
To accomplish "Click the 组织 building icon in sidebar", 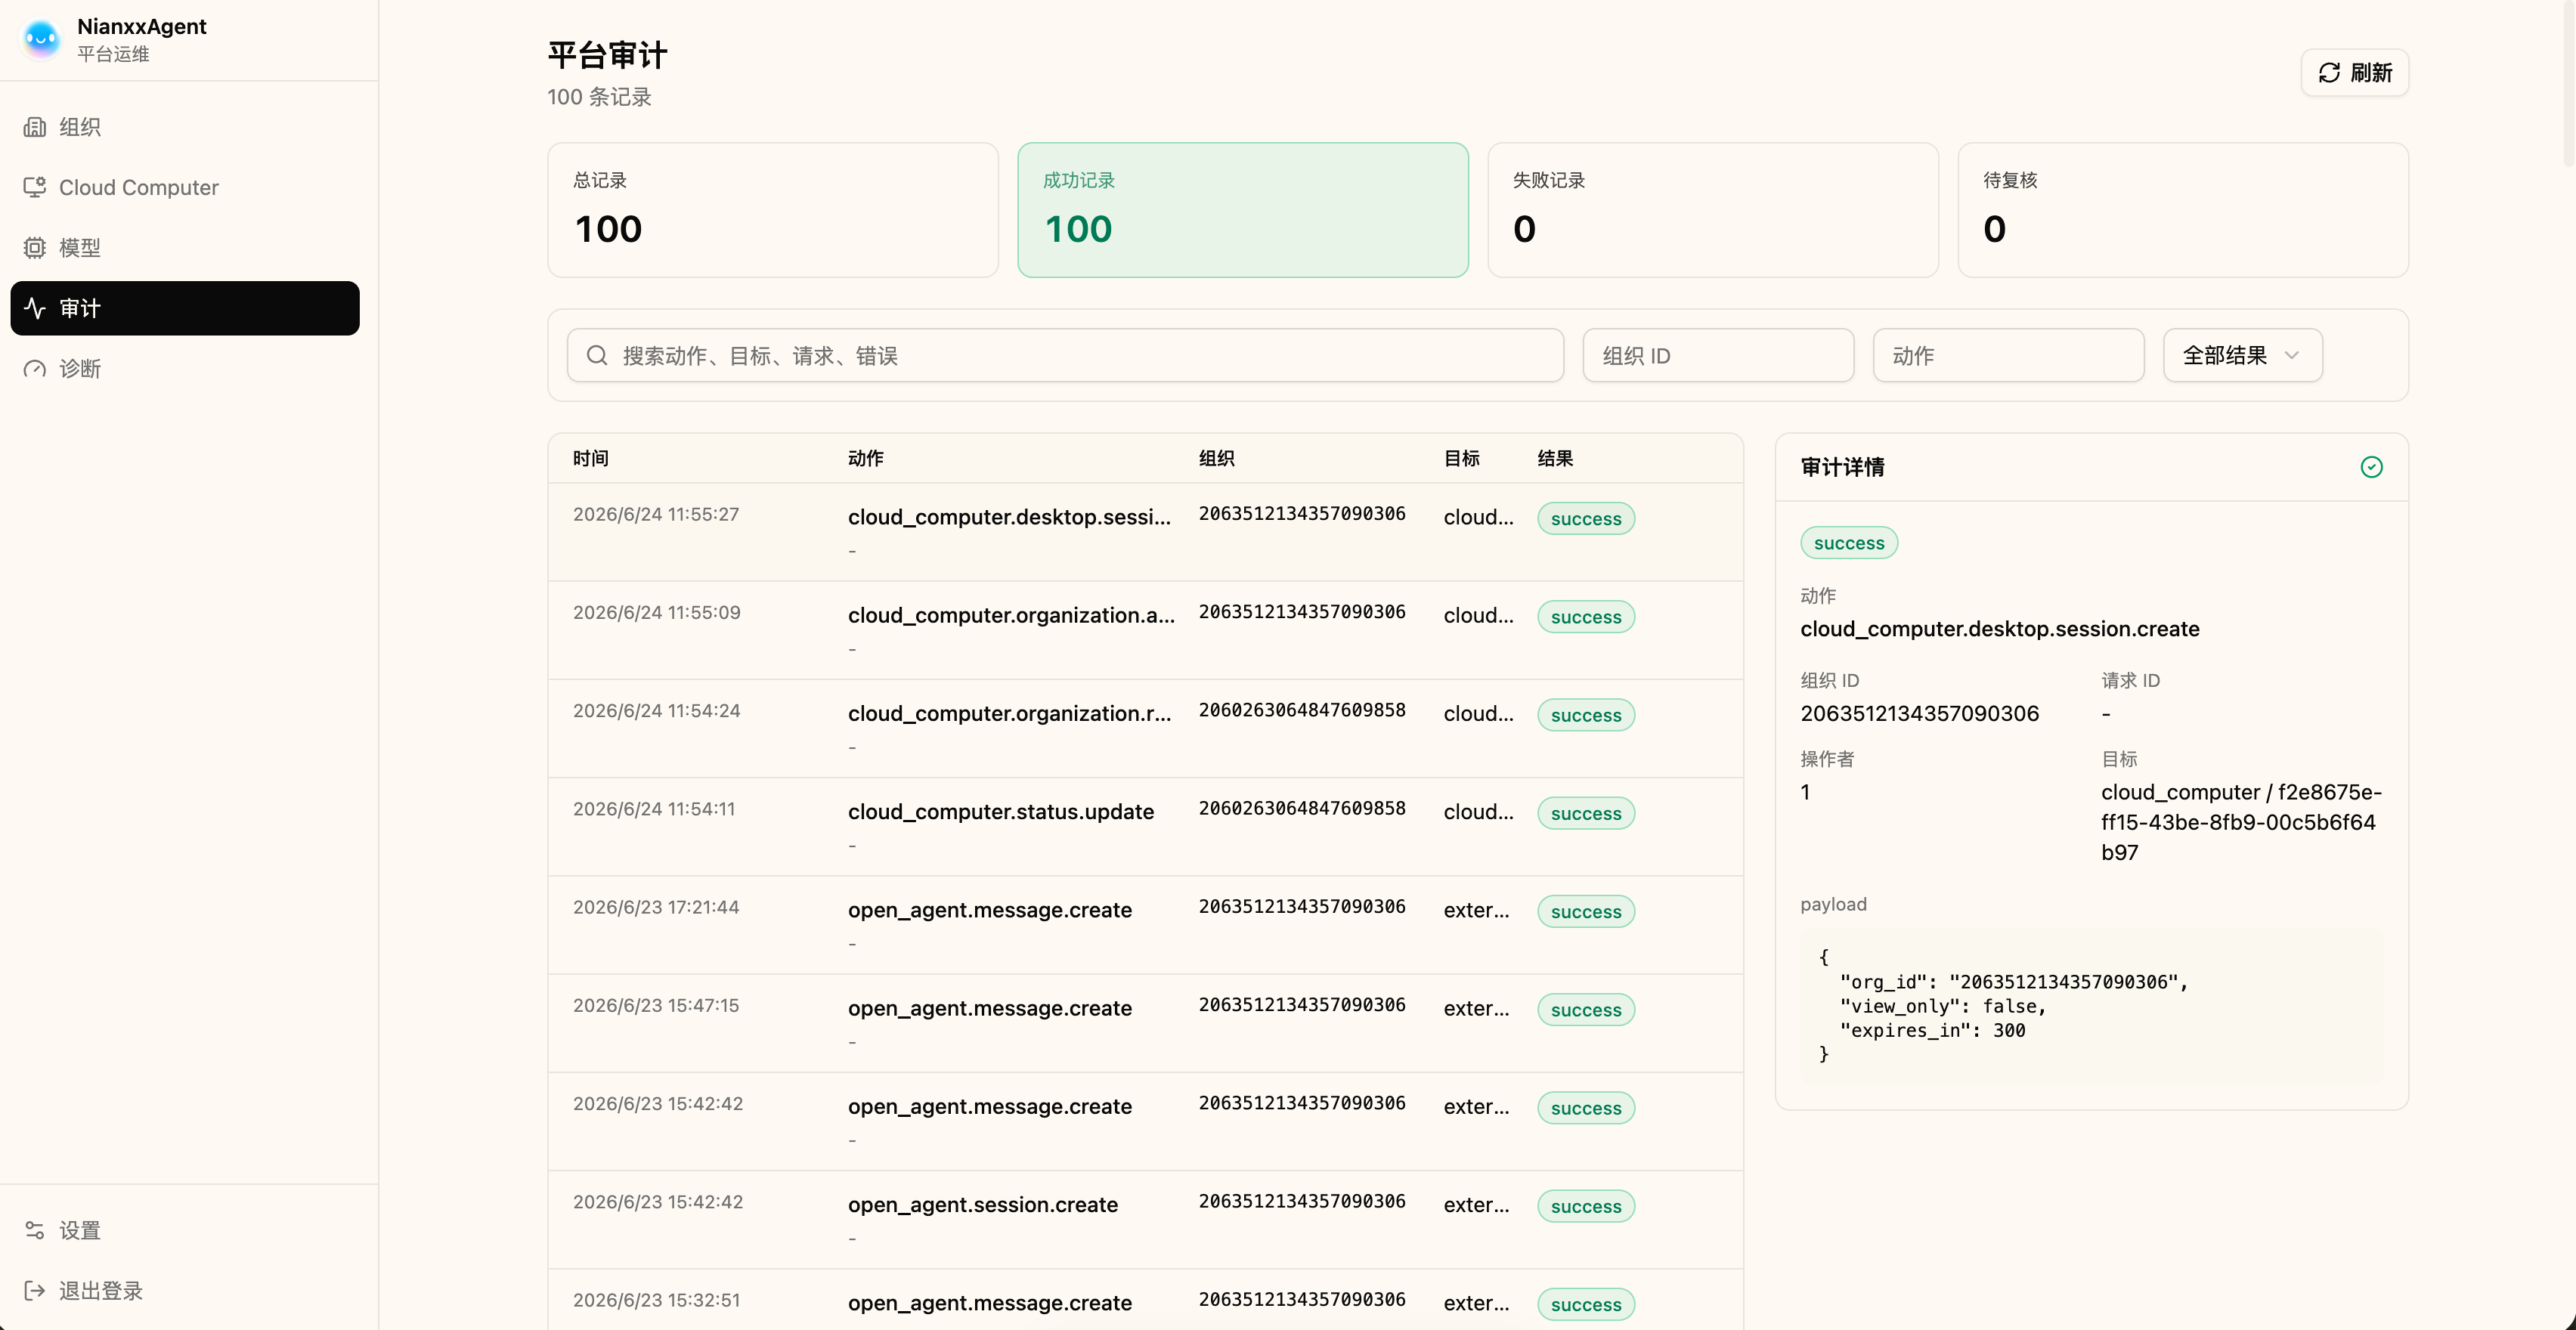I will [x=35, y=127].
